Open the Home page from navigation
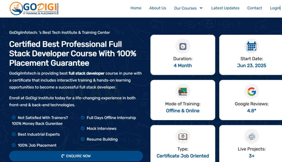 [x=136, y=8]
